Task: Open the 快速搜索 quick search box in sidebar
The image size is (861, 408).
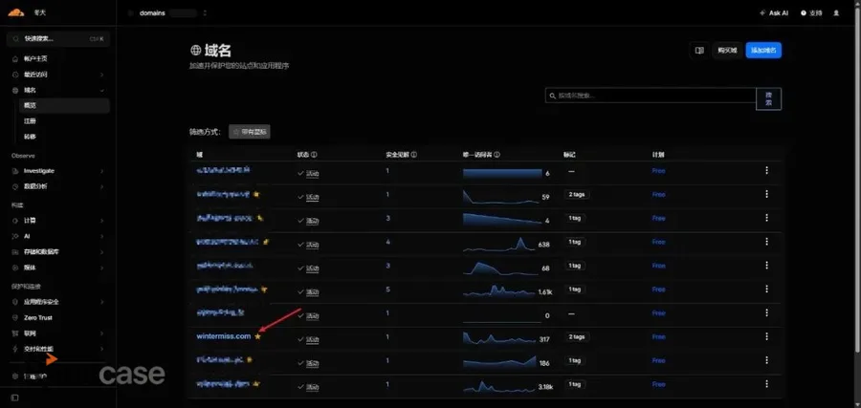Action: pyautogui.click(x=58, y=39)
